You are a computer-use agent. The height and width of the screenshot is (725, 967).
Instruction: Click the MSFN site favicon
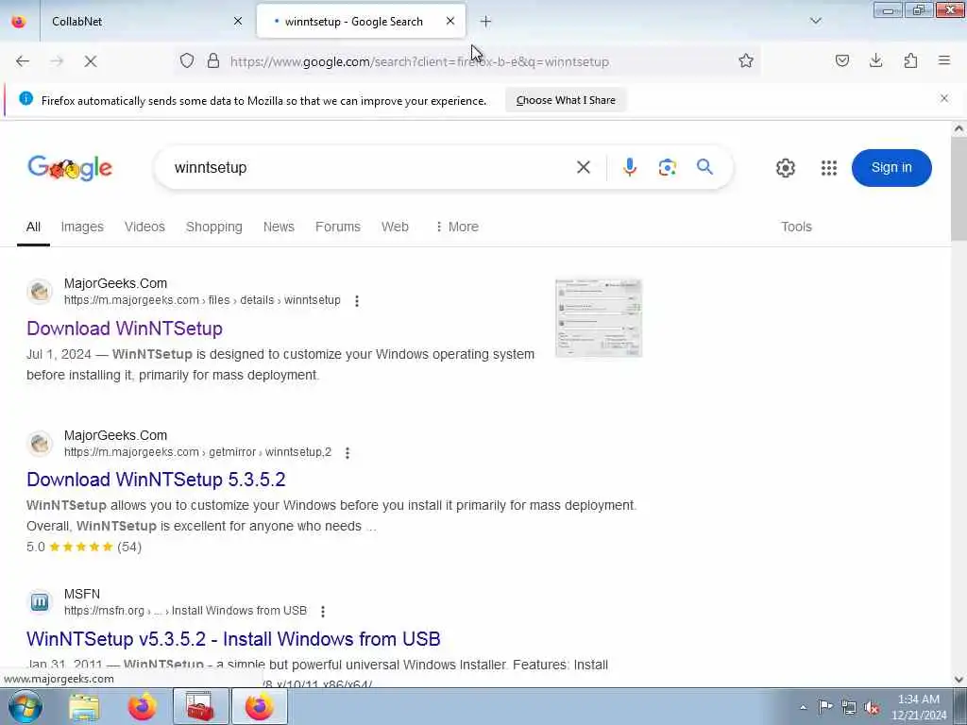tap(40, 601)
